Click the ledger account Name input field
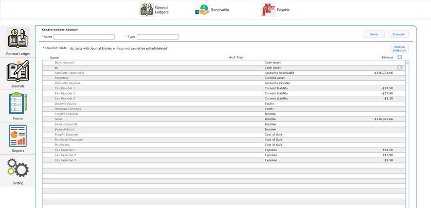The height and width of the screenshot is (208, 431). point(84,37)
